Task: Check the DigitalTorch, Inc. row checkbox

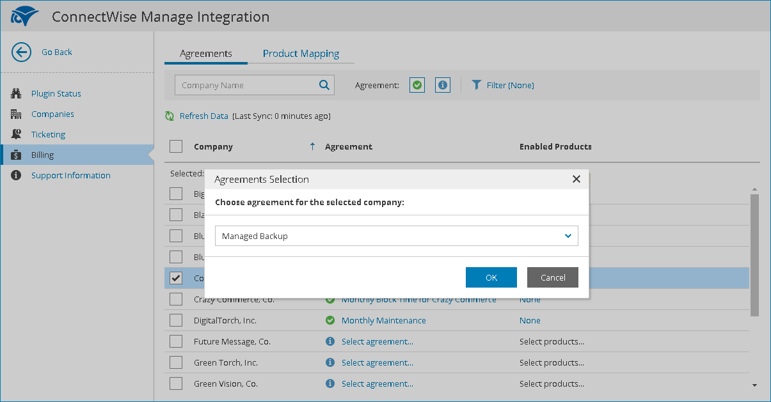Action: click(176, 321)
